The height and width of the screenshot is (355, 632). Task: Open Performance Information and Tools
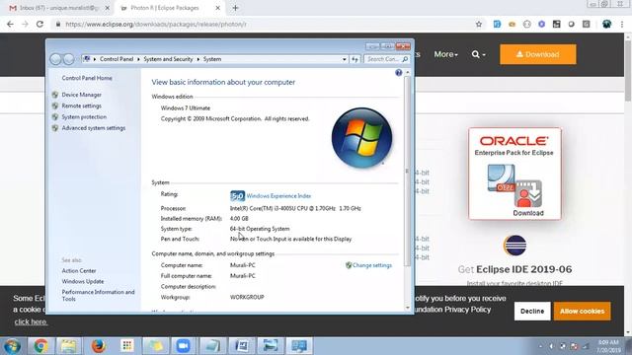[98, 296]
